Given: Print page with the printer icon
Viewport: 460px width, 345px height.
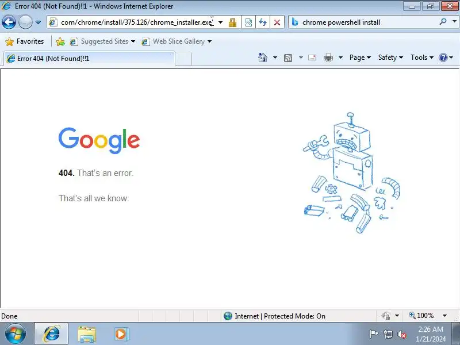Looking at the screenshot, I should click(328, 57).
